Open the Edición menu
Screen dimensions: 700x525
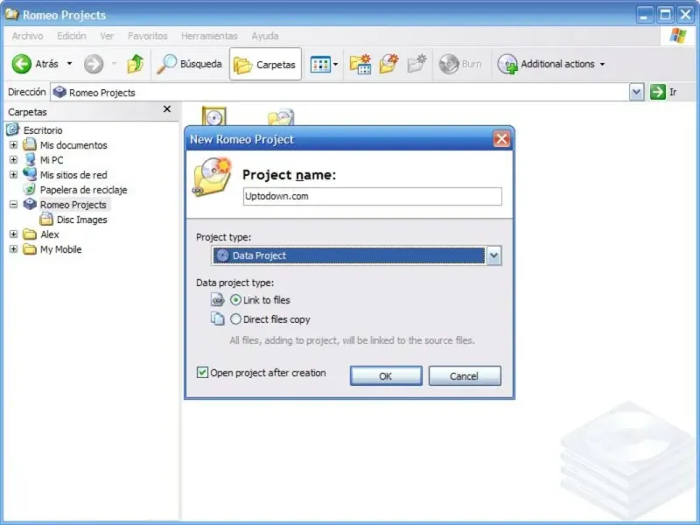pyautogui.click(x=72, y=36)
